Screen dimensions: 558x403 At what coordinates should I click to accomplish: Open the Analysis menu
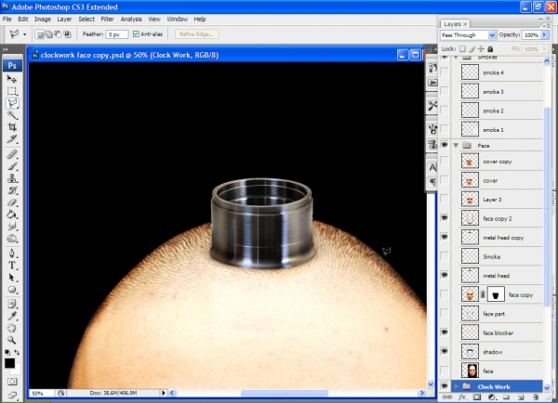tap(131, 19)
